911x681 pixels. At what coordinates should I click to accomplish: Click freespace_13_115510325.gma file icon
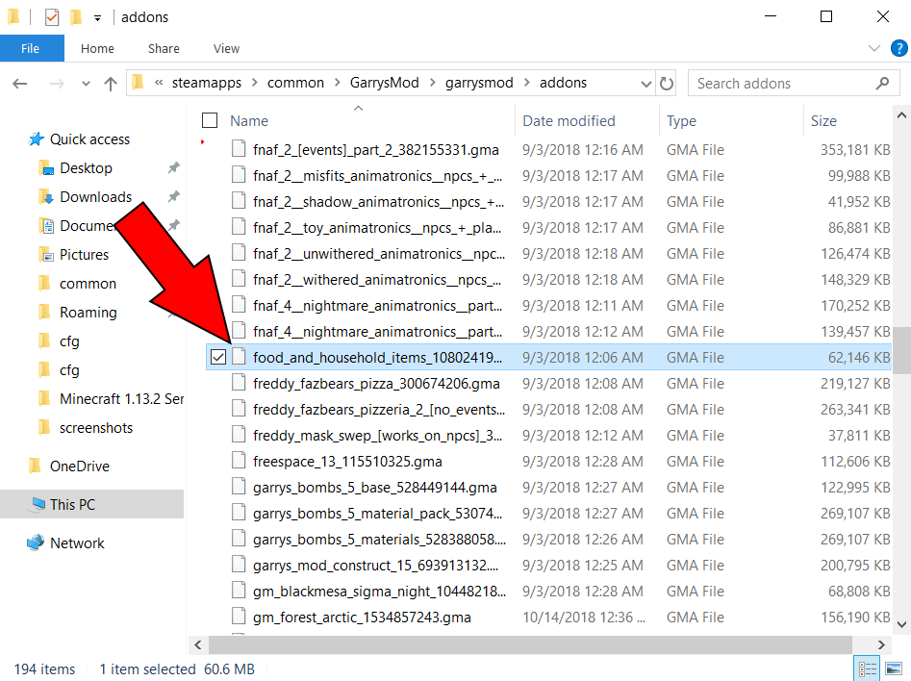pyautogui.click(x=239, y=461)
